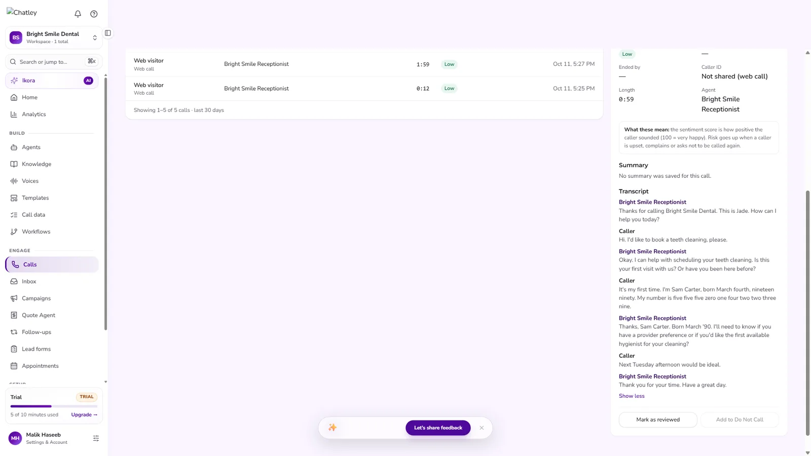The image size is (811, 456).
Task: Dismiss the feedback prompt
Action: click(x=482, y=428)
